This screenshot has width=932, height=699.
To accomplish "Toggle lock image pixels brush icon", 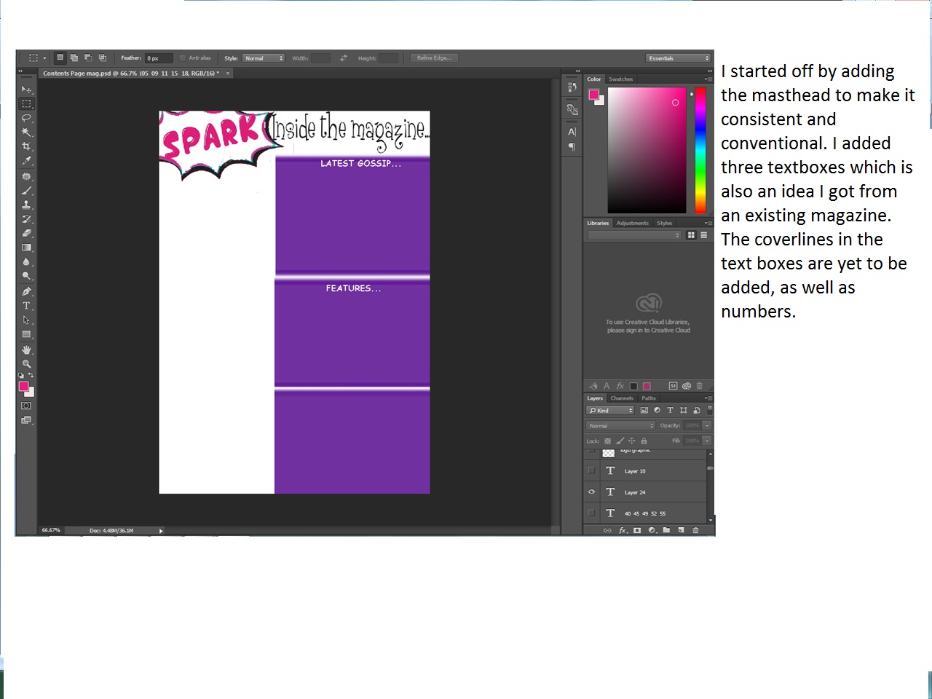I will [x=620, y=441].
